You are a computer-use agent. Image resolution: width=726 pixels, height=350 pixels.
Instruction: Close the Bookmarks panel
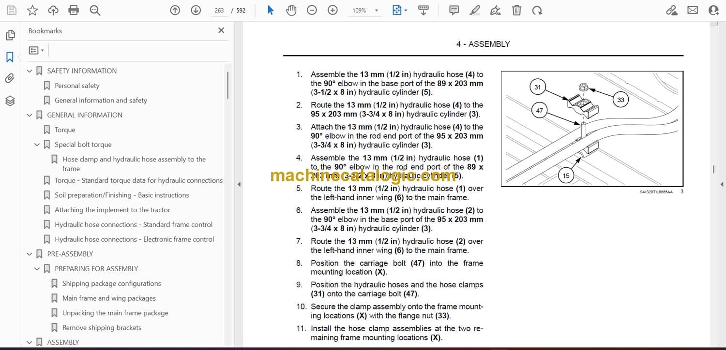[x=221, y=30]
